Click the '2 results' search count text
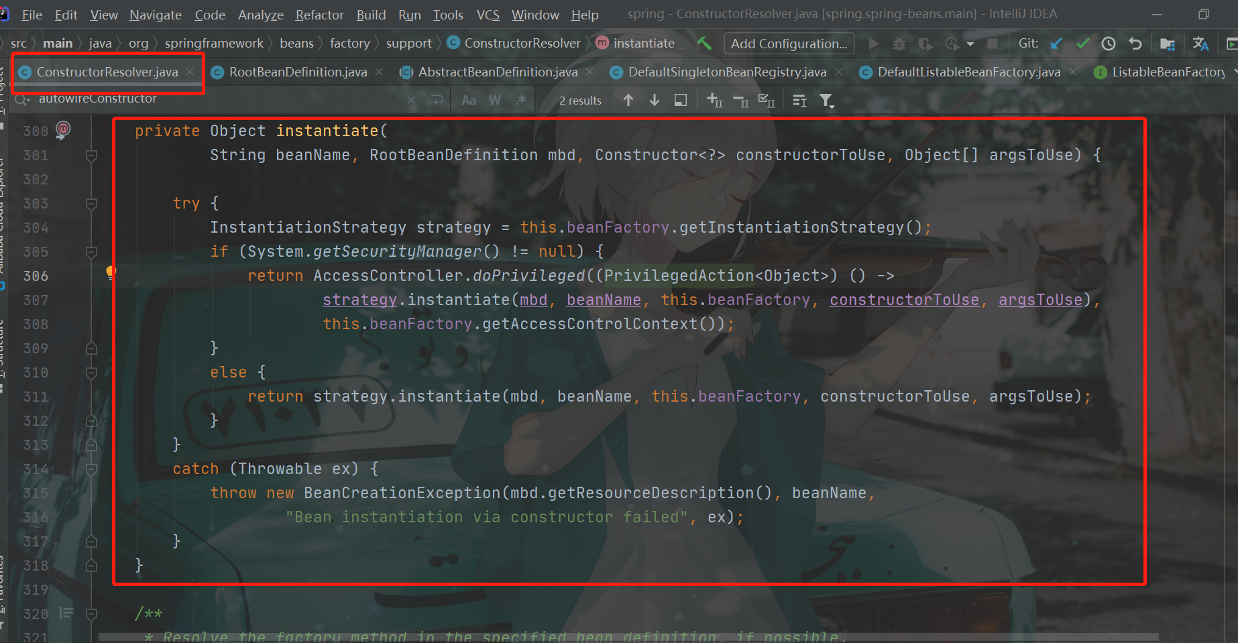 tap(580, 101)
